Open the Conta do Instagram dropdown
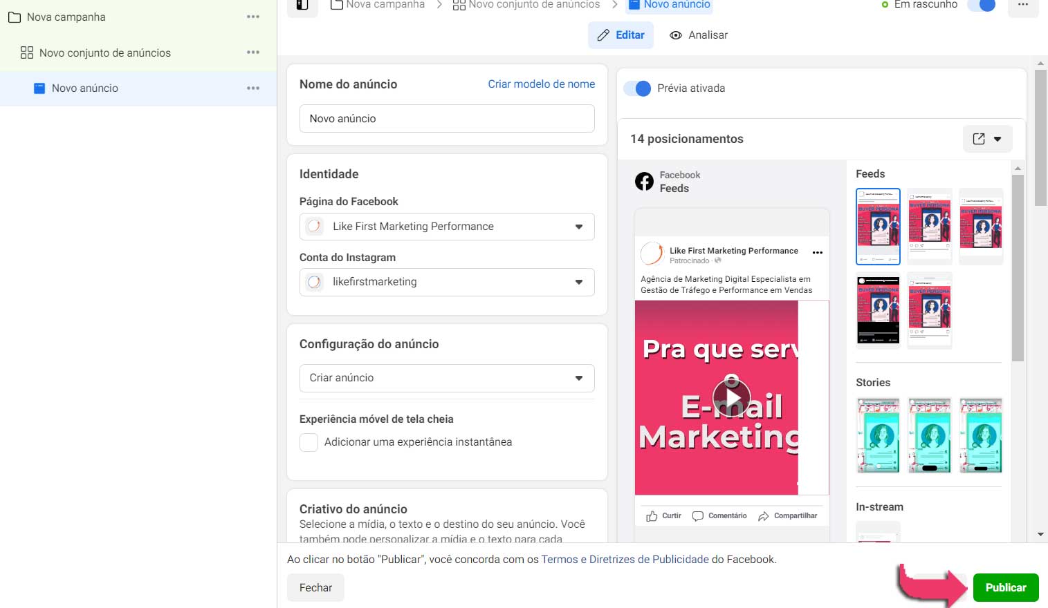Image resolution: width=1048 pixels, height=608 pixels. coord(447,282)
